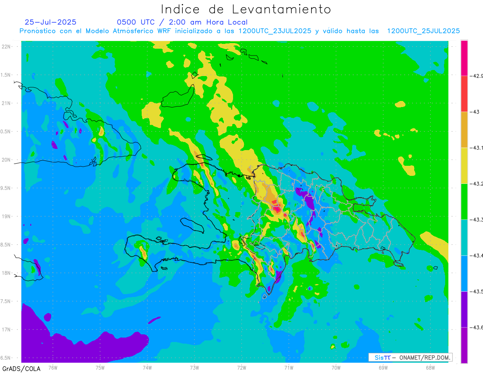483x373 pixels.
Task: Select the "20N" latitude label
Action: 6,160
